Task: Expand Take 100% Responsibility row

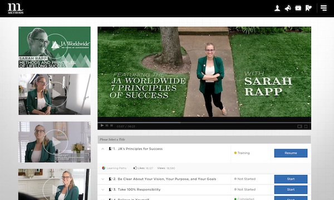Action: click(x=102, y=189)
